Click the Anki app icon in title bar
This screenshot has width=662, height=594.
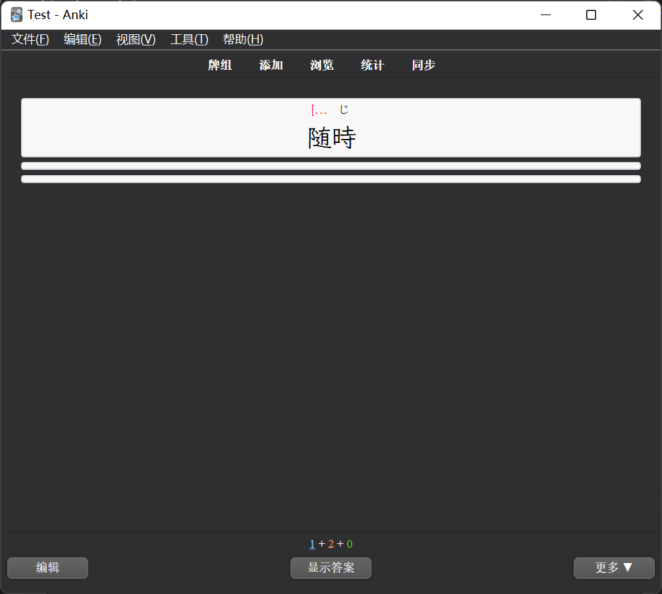tap(16, 15)
